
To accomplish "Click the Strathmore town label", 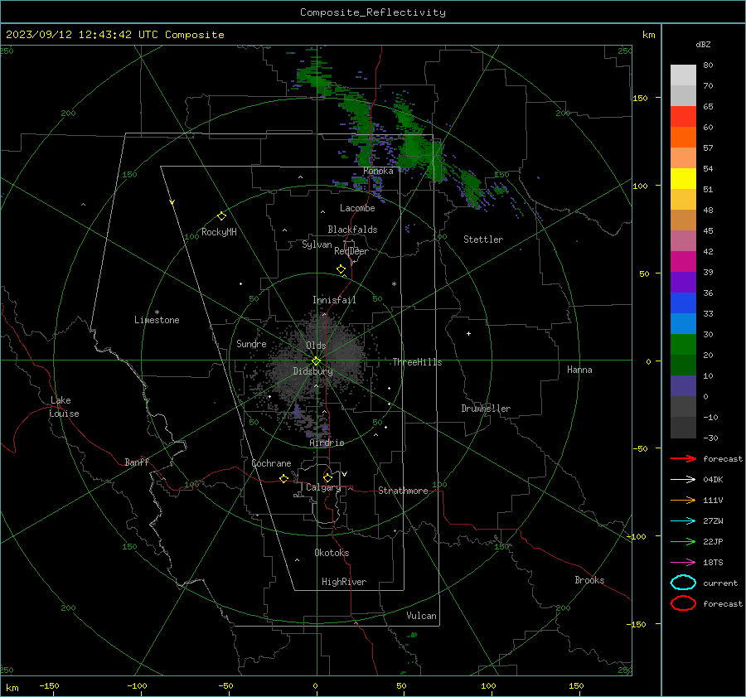I will tap(403, 491).
